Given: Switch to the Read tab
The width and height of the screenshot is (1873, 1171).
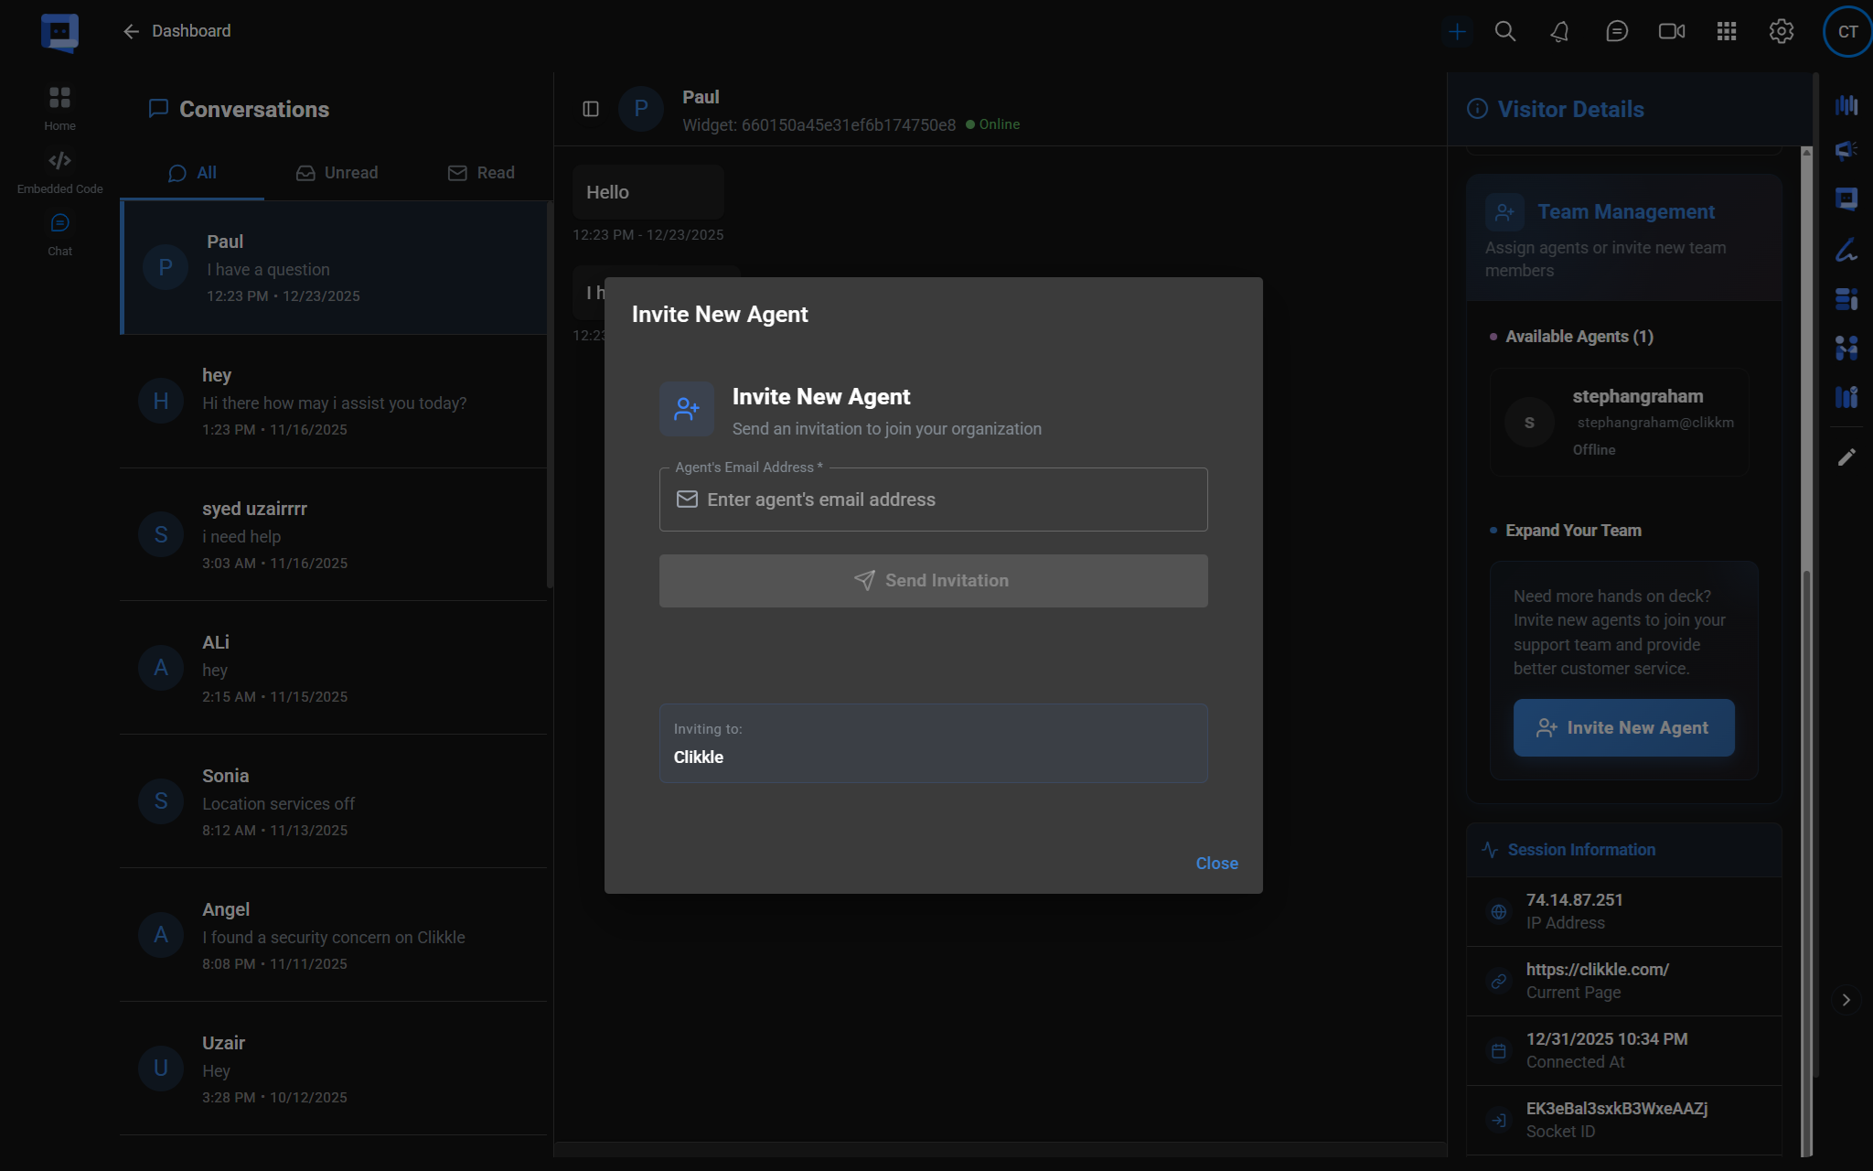Looking at the screenshot, I should [x=481, y=173].
